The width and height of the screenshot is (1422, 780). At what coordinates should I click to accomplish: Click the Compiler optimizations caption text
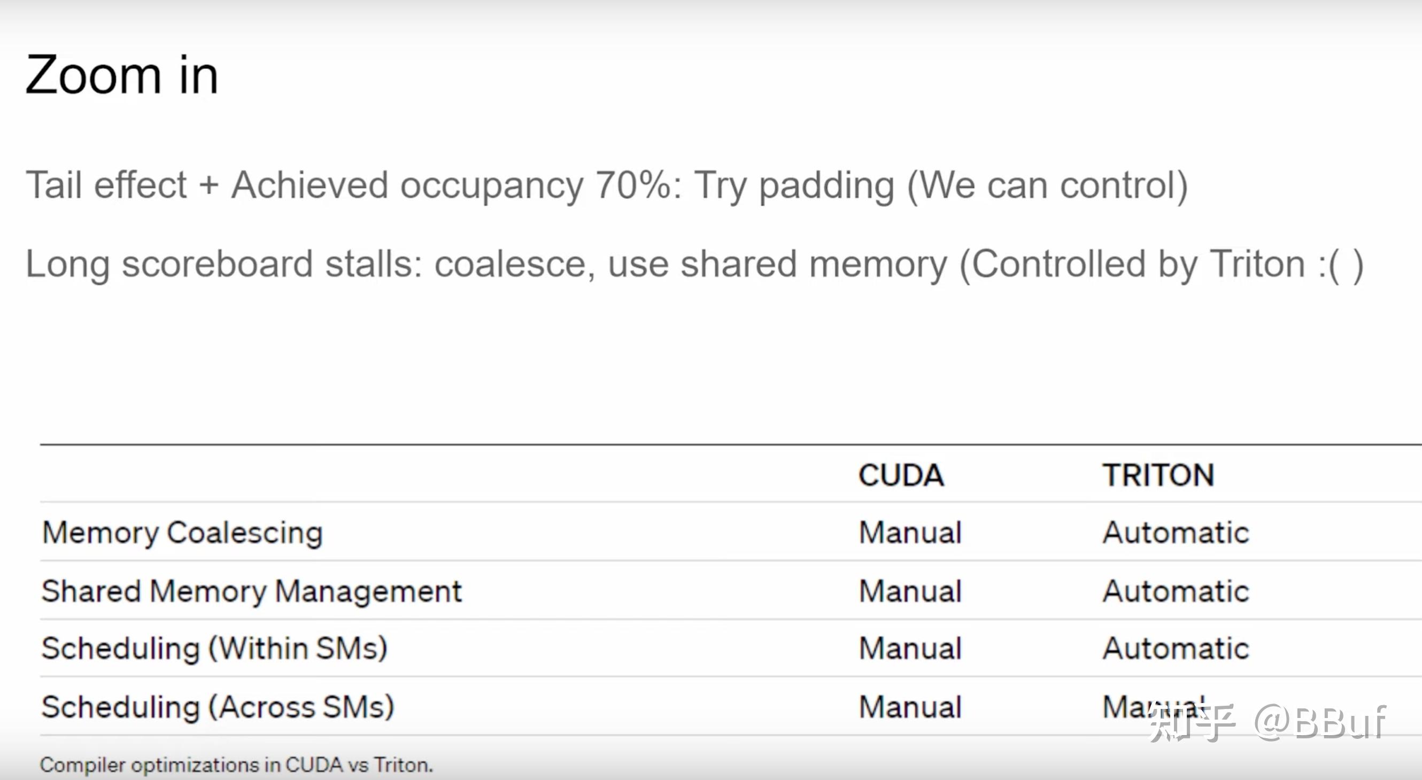[236, 765]
